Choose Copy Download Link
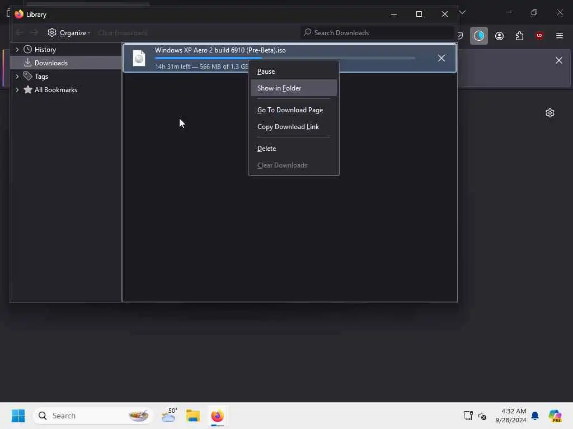Screen dimensions: 573x429 pos(293,127)
